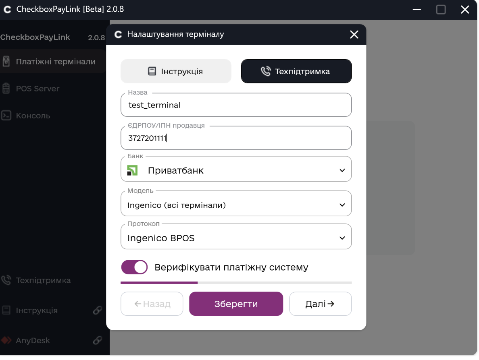479x360 pixels.
Task: Click the purple setup progress bar
Action: (159, 283)
